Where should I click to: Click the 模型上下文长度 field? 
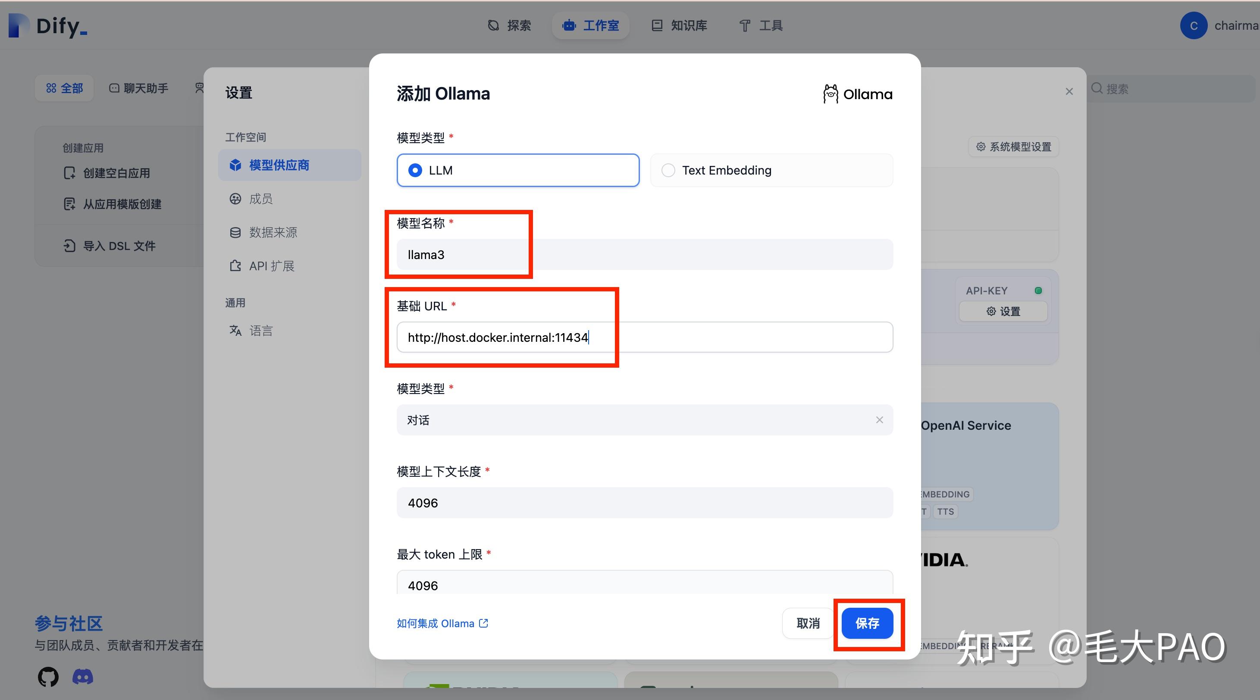click(x=645, y=503)
